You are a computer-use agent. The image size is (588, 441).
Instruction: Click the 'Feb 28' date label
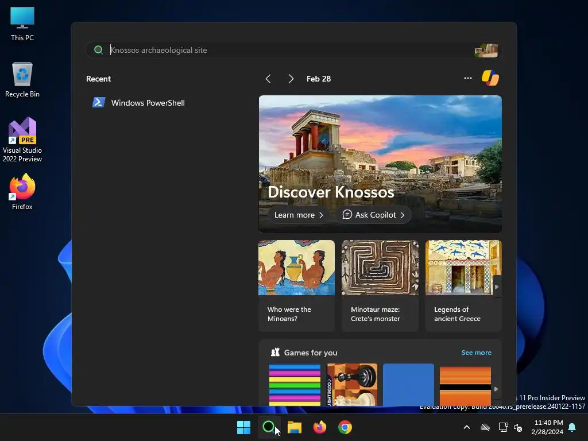tap(318, 79)
